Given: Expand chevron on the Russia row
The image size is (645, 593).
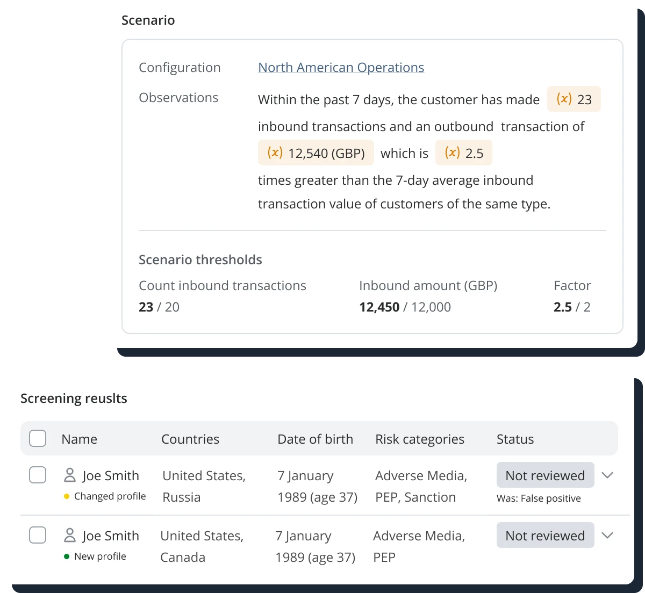Looking at the screenshot, I should pyautogui.click(x=607, y=475).
